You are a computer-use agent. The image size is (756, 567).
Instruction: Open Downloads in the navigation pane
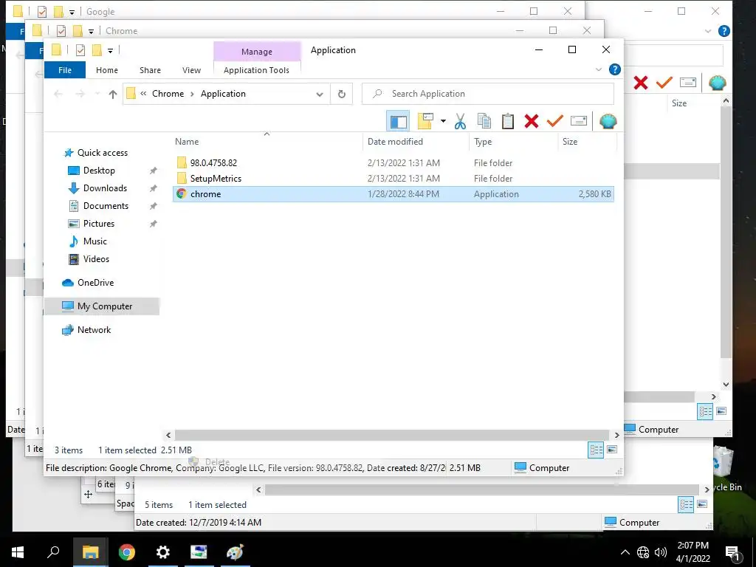[105, 188]
